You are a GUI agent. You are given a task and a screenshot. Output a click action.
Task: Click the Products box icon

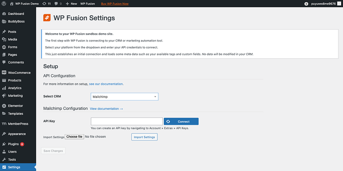(x=4, y=80)
